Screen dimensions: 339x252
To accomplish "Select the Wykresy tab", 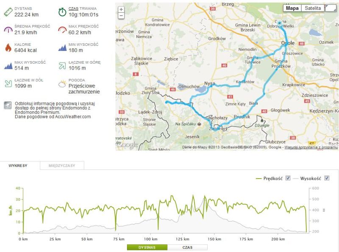I will 18,165.
